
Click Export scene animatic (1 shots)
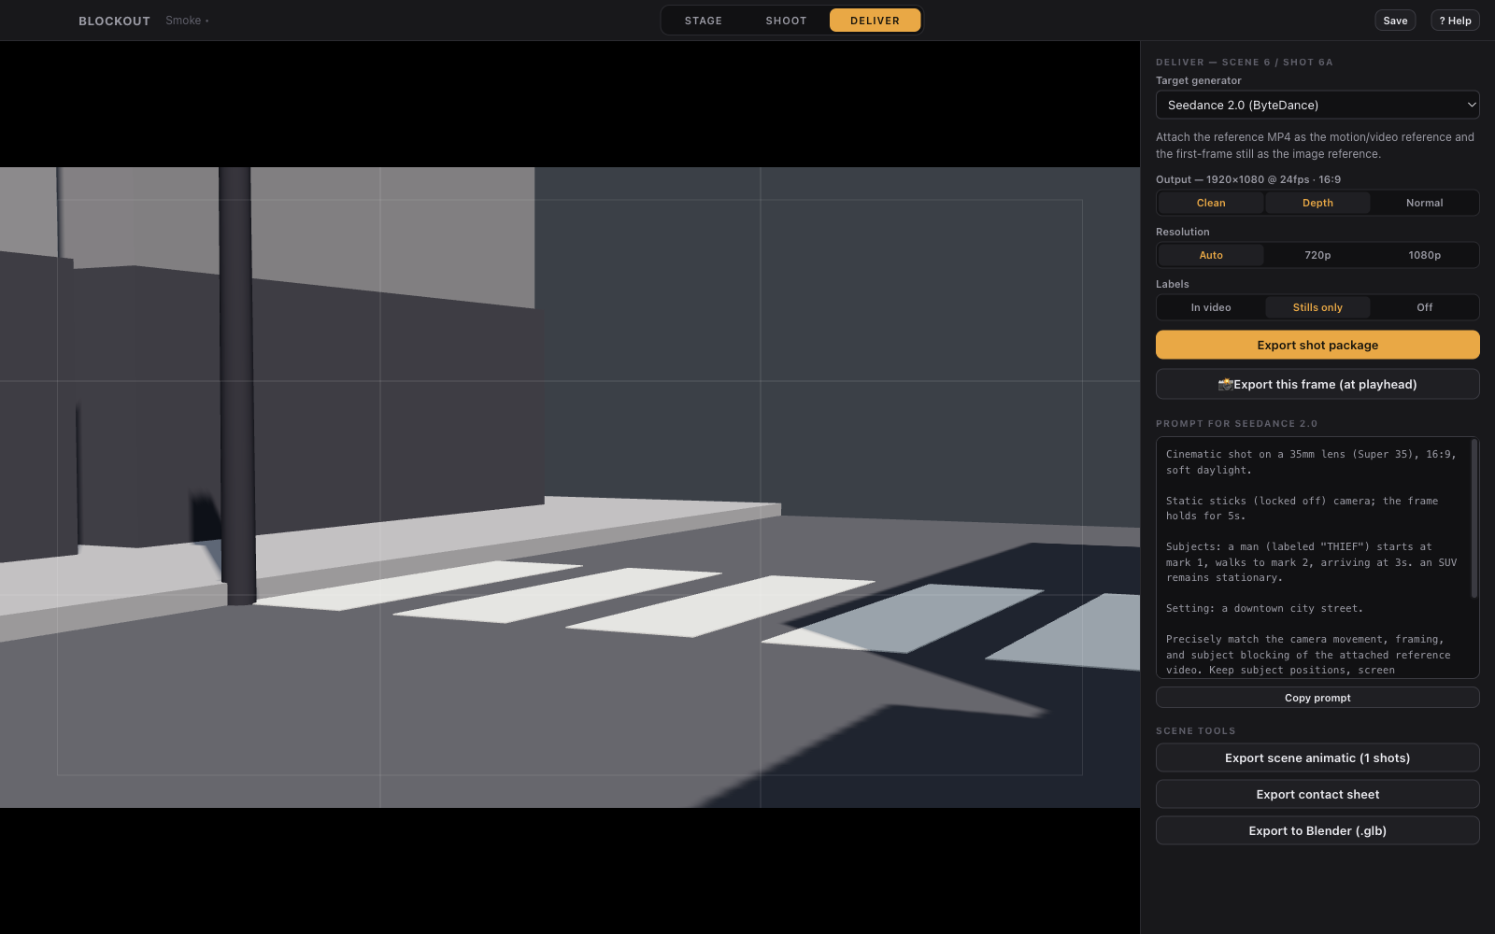coord(1317,757)
